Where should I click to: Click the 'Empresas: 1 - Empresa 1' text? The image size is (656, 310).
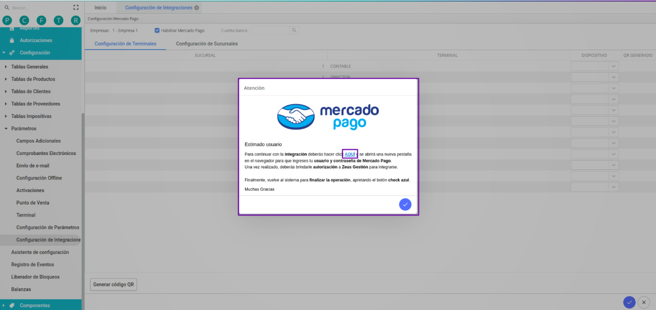pos(114,31)
